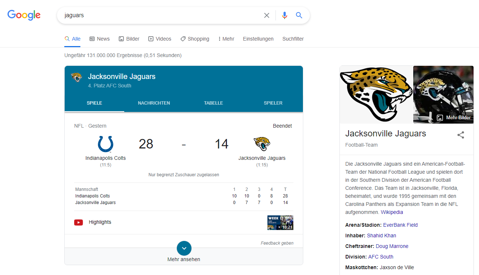Open the TABELLE tab
479x275 pixels.
click(x=213, y=103)
